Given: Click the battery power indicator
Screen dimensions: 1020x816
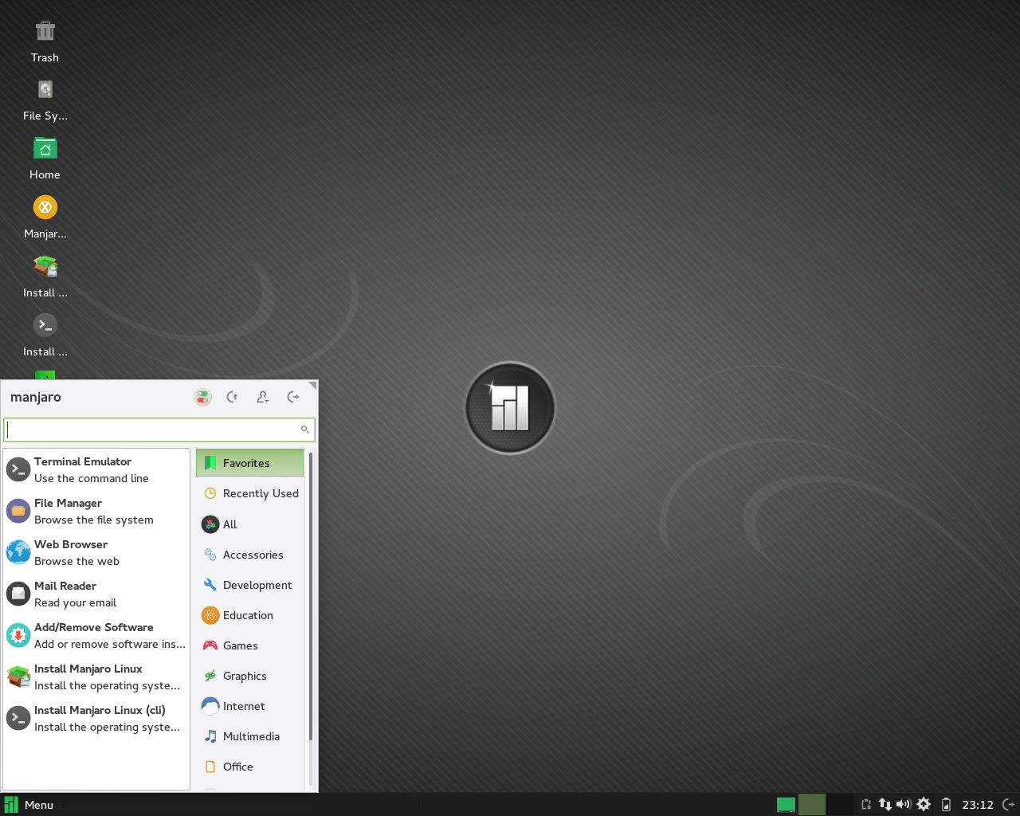Looking at the screenshot, I should [x=946, y=805].
